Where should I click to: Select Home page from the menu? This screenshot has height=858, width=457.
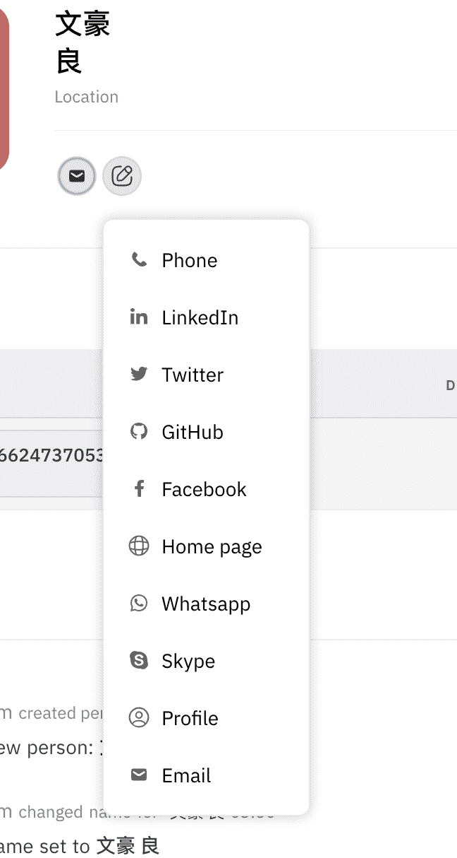[212, 546]
